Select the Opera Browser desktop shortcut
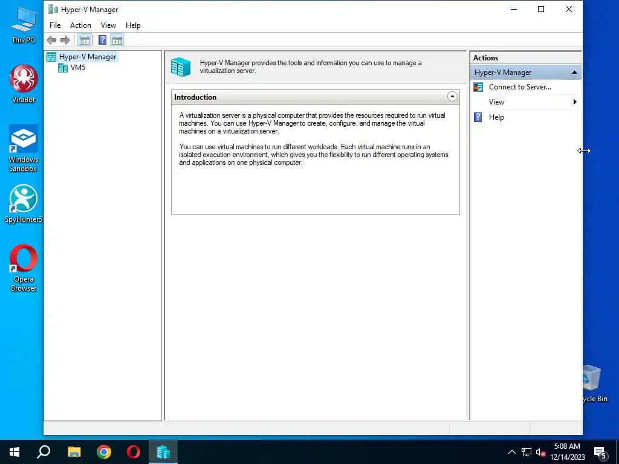Screen dimensions: 619x464 [x=24, y=268]
